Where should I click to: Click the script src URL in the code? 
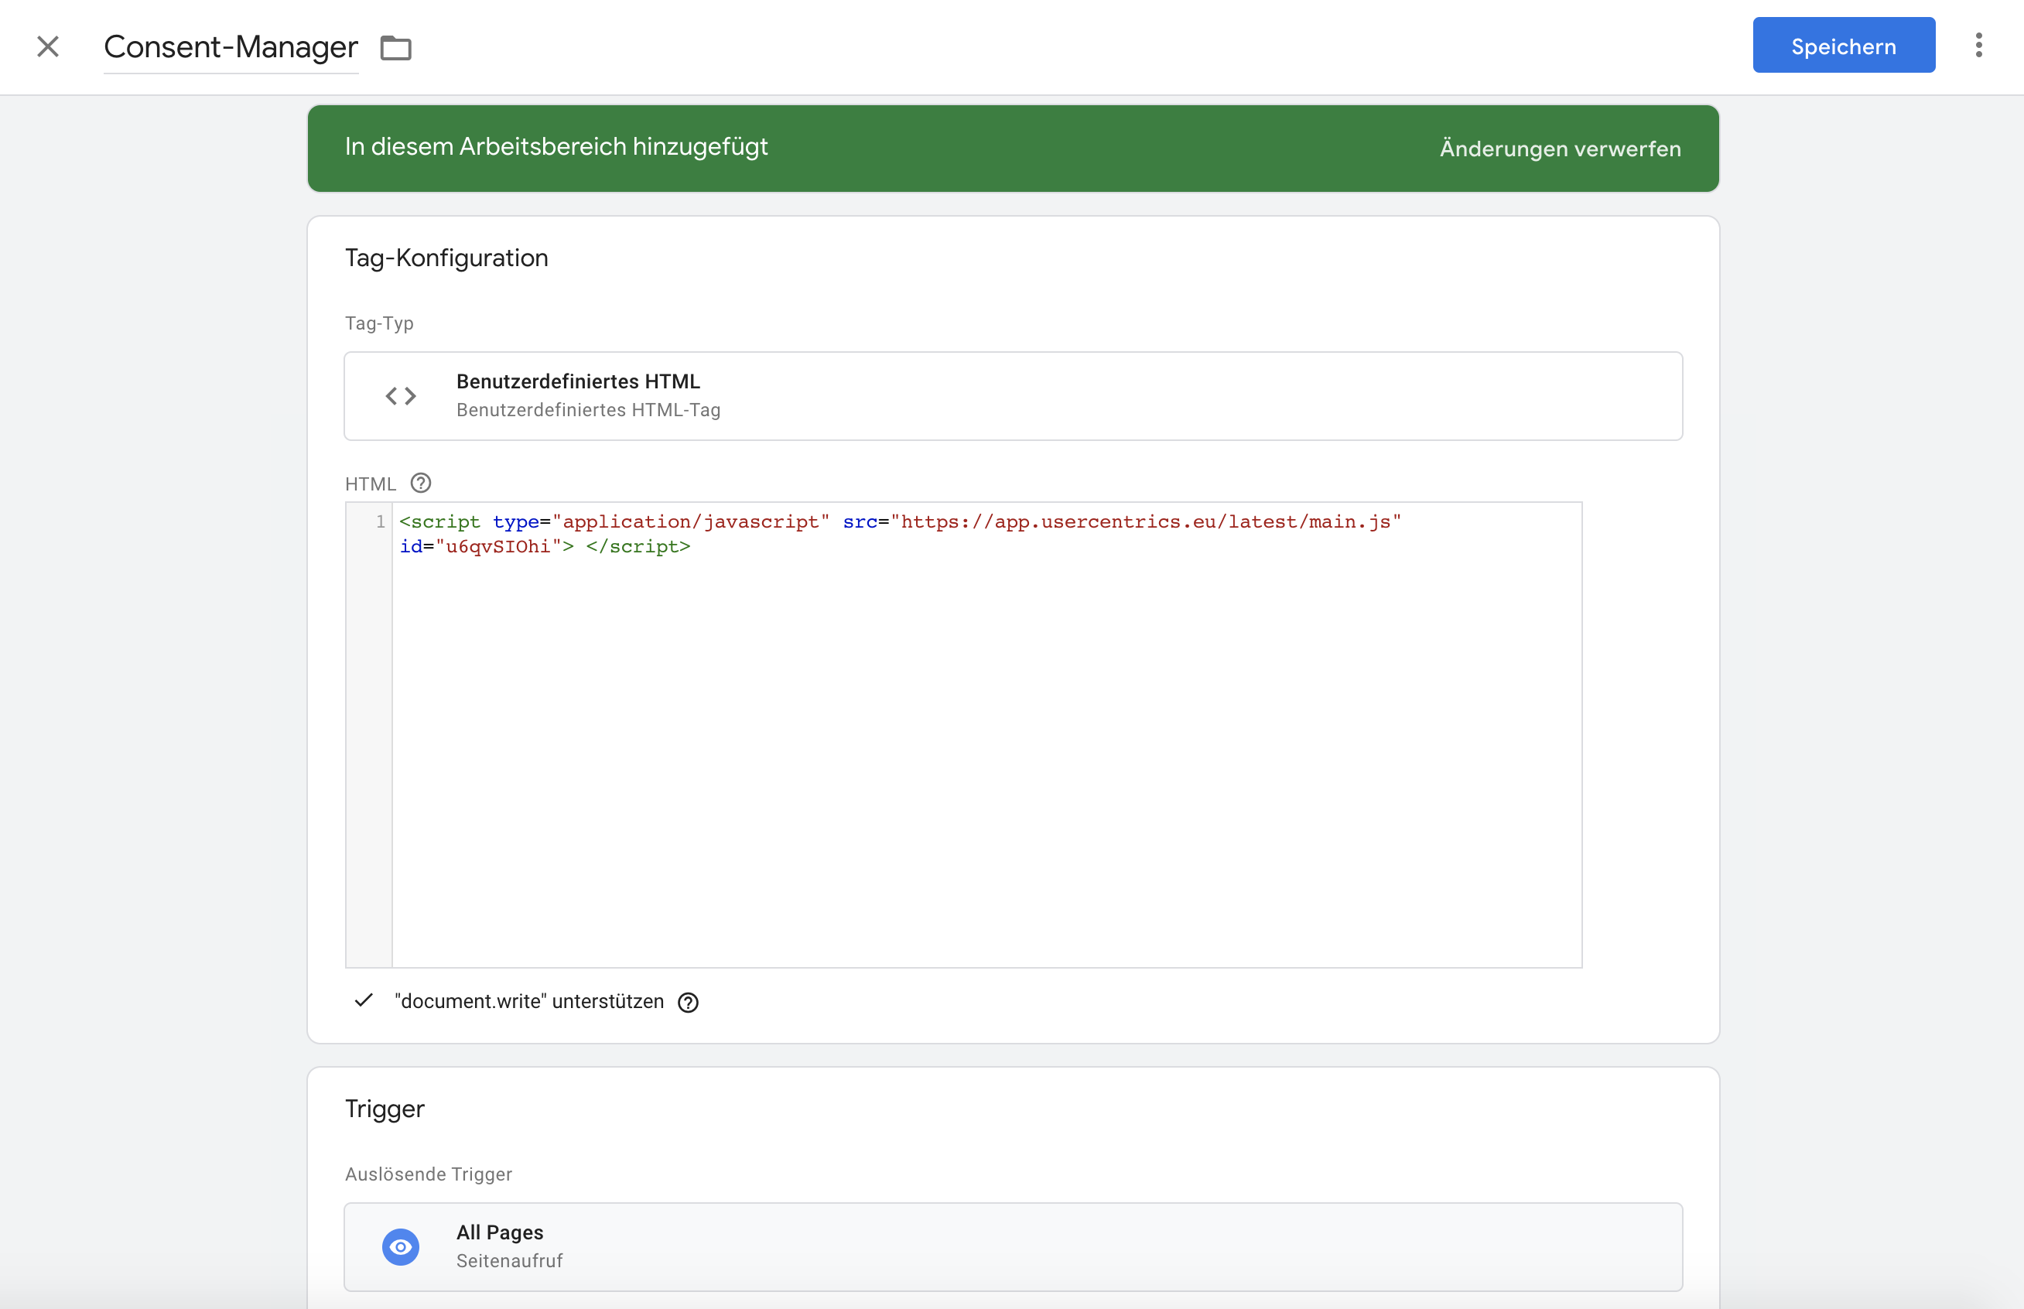[x=1147, y=522]
